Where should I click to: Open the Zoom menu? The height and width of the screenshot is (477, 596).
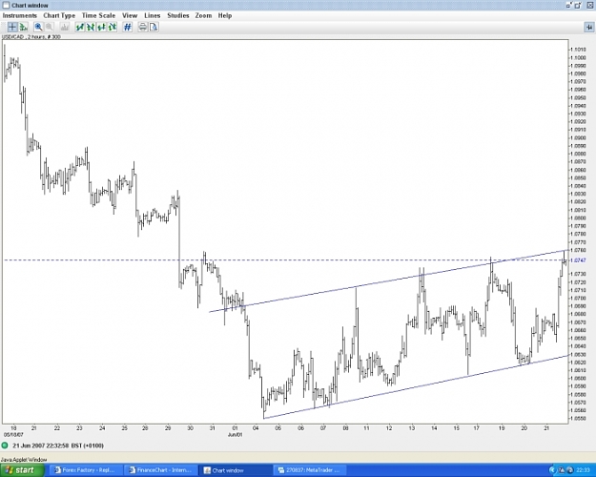point(203,15)
